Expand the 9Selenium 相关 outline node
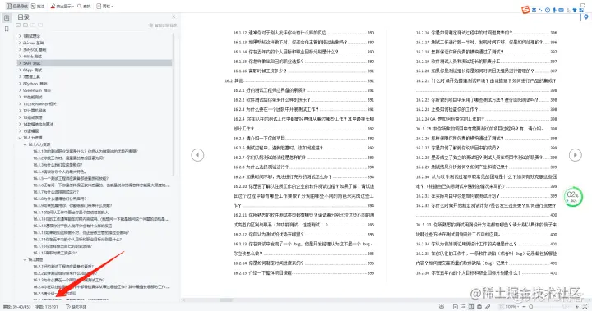 pyautogui.click(x=20, y=90)
